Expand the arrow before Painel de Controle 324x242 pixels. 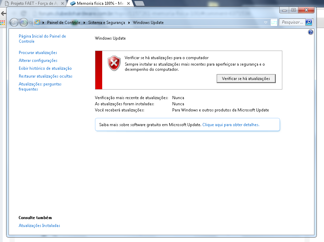coord(43,23)
